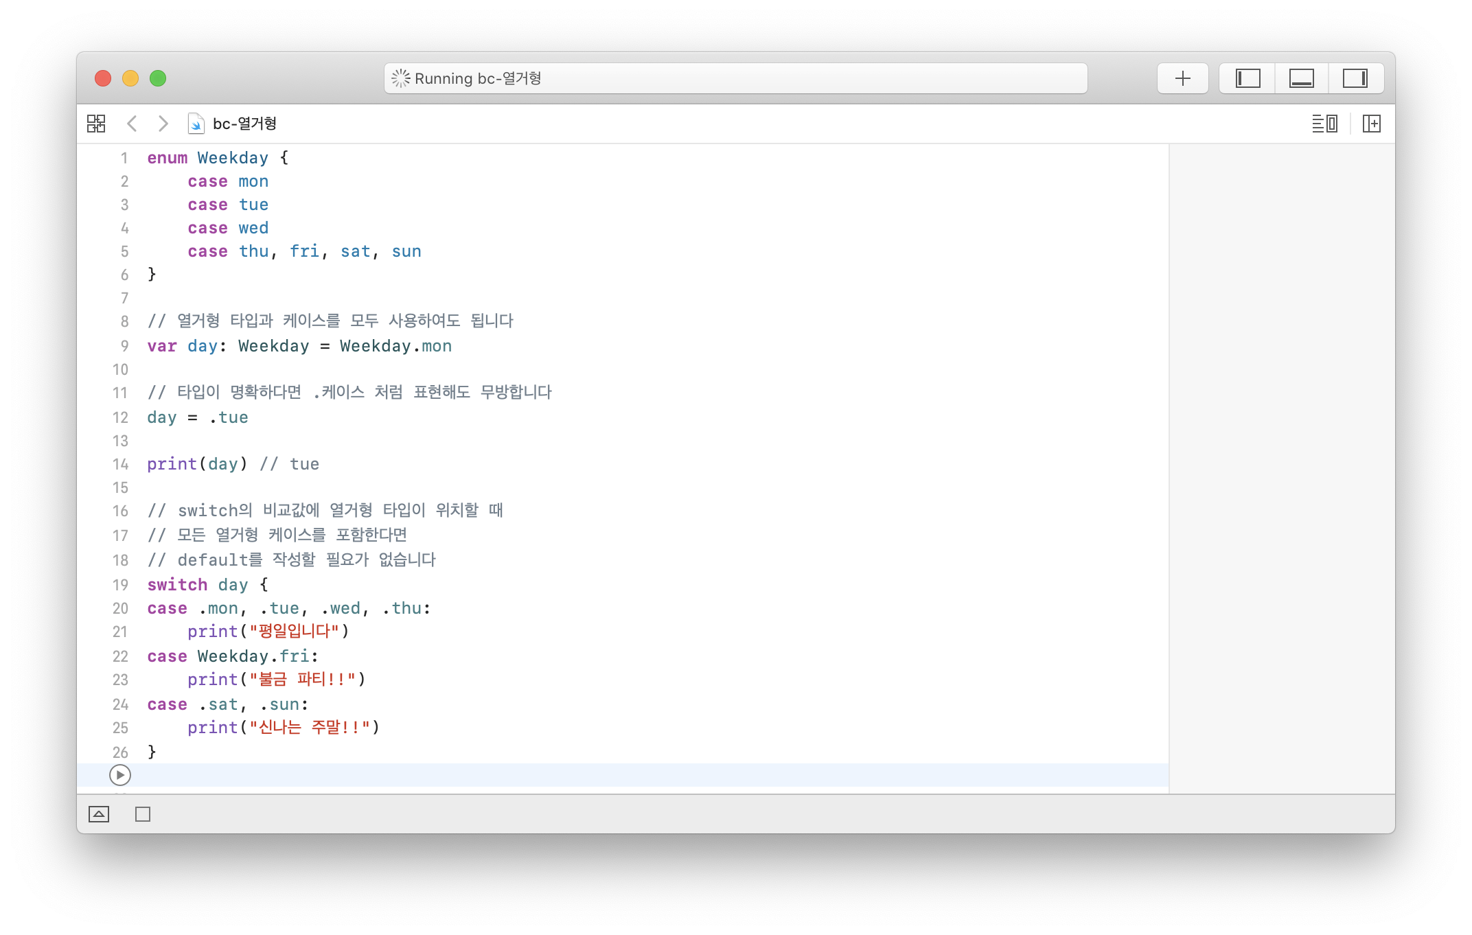Toggle the bottom debug area panel
The image size is (1472, 935).
tap(1301, 78)
